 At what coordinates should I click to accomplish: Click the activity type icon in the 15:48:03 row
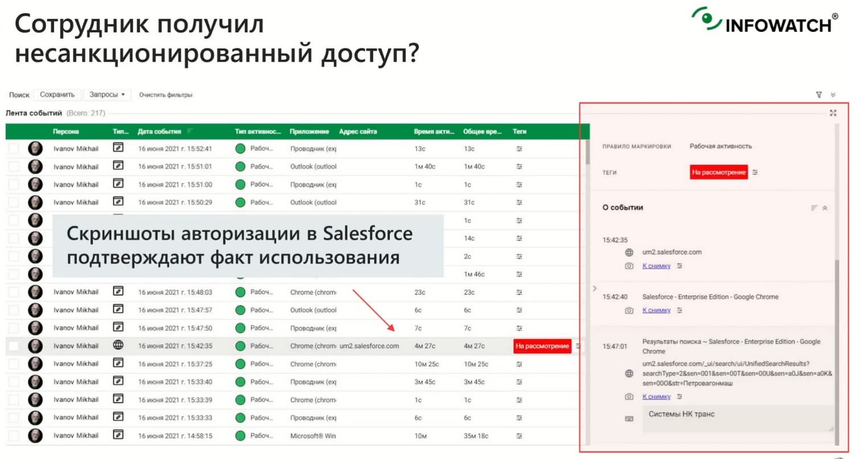[118, 292]
